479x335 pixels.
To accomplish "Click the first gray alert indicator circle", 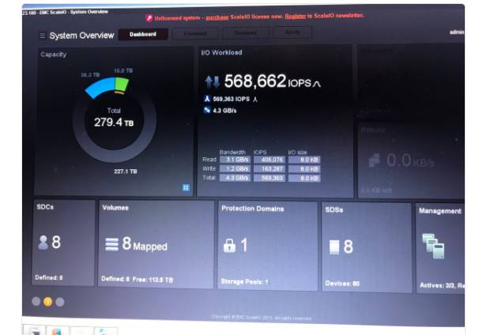I will 36,301.
